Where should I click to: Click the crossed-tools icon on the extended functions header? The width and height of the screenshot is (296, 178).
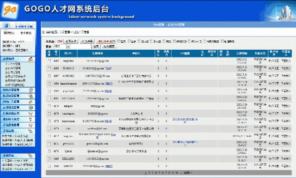31,114
